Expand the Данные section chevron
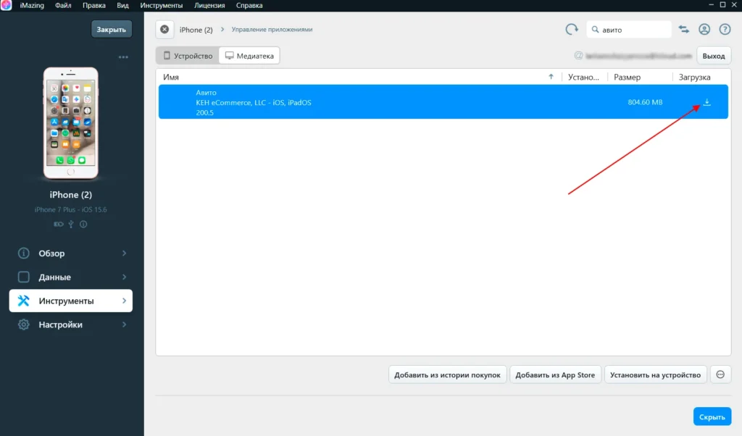Image resolution: width=742 pixels, height=436 pixels. 124,277
